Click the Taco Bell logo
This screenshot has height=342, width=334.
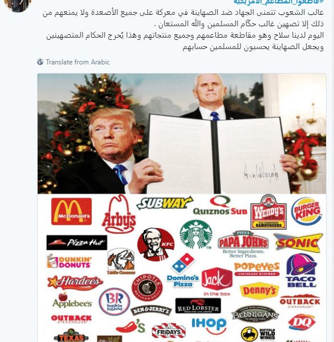[301, 270]
